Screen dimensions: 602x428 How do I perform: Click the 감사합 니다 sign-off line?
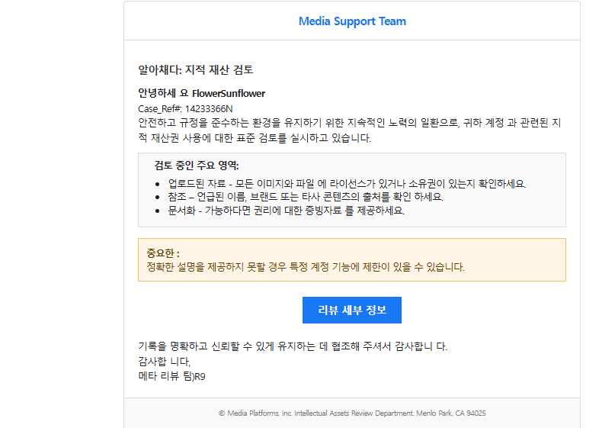pyautogui.click(x=164, y=361)
